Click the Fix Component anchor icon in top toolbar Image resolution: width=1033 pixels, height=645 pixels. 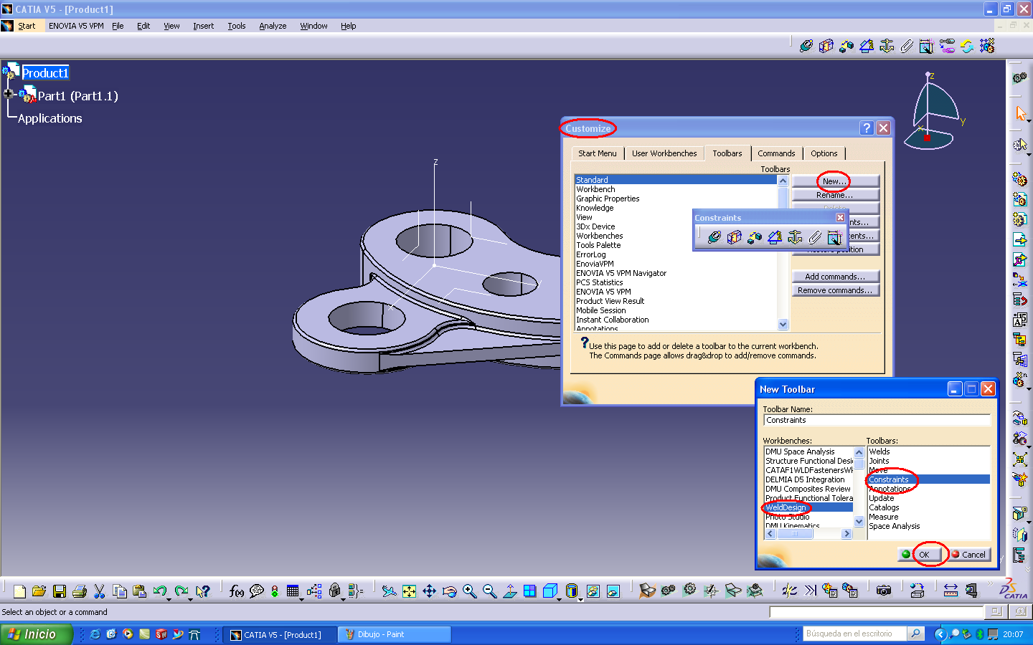click(x=887, y=46)
